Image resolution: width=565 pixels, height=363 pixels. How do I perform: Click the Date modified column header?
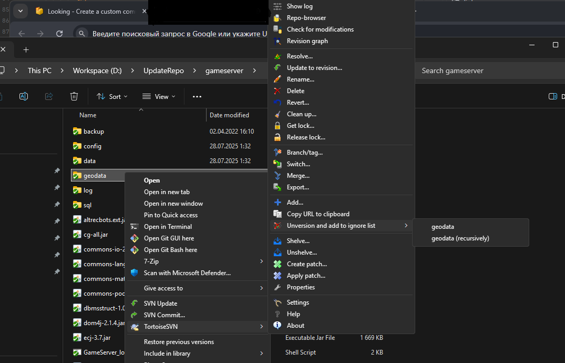coord(229,115)
